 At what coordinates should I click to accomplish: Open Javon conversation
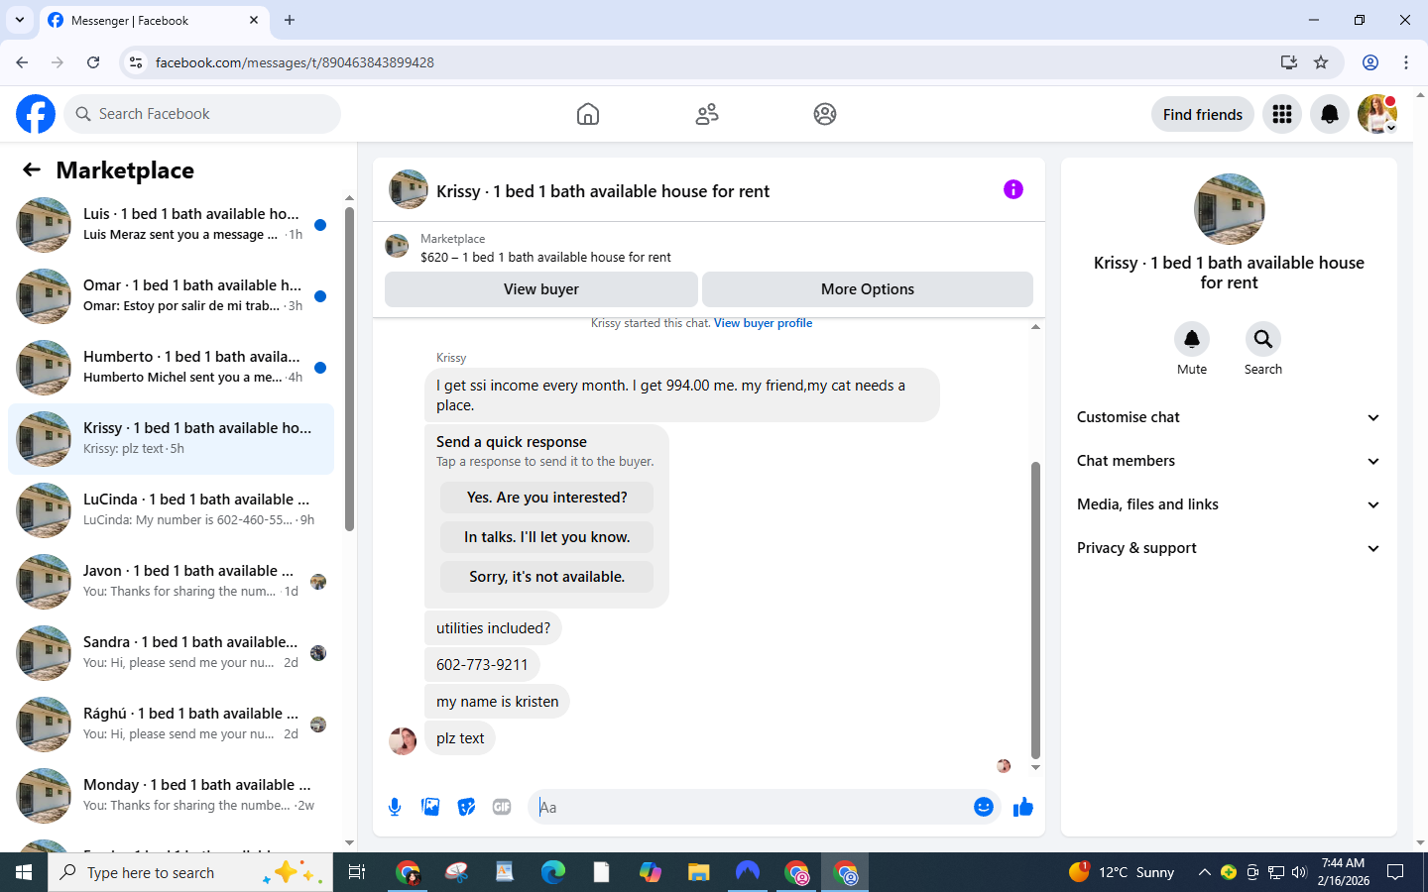(x=171, y=582)
